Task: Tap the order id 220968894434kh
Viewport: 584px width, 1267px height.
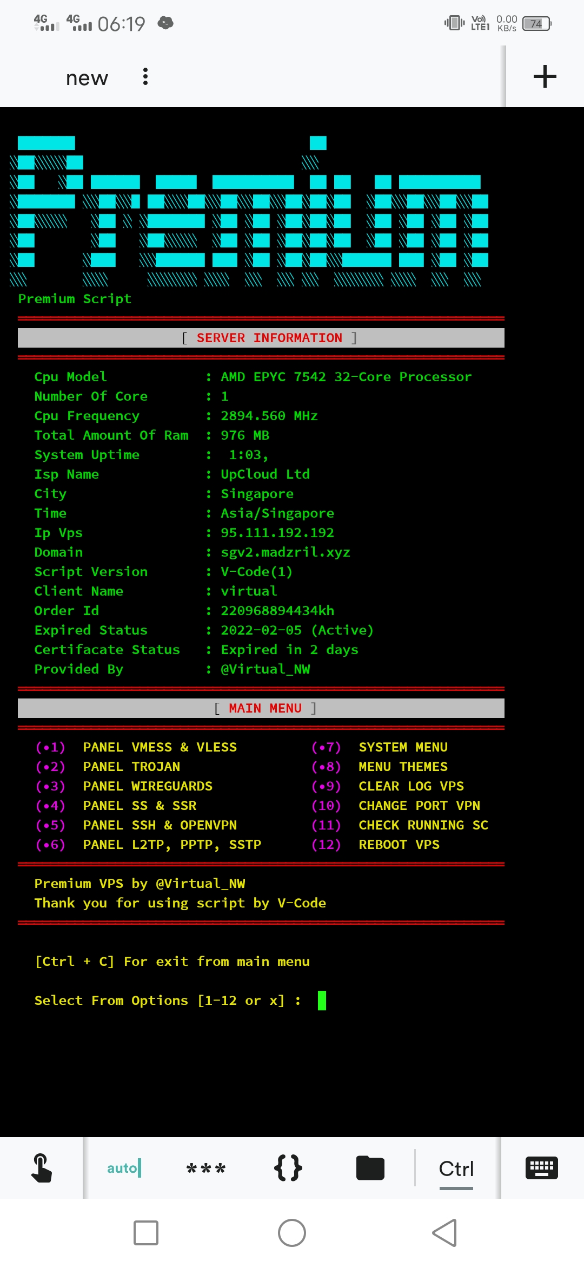Action: (277, 611)
